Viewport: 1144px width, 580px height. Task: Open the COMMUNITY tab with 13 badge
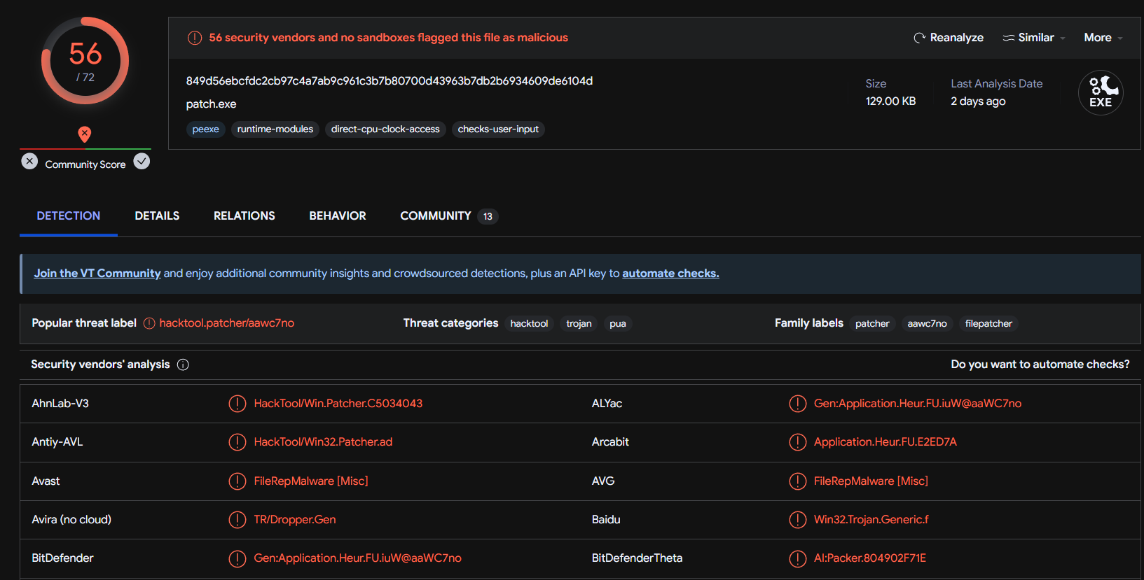[x=448, y=216]
